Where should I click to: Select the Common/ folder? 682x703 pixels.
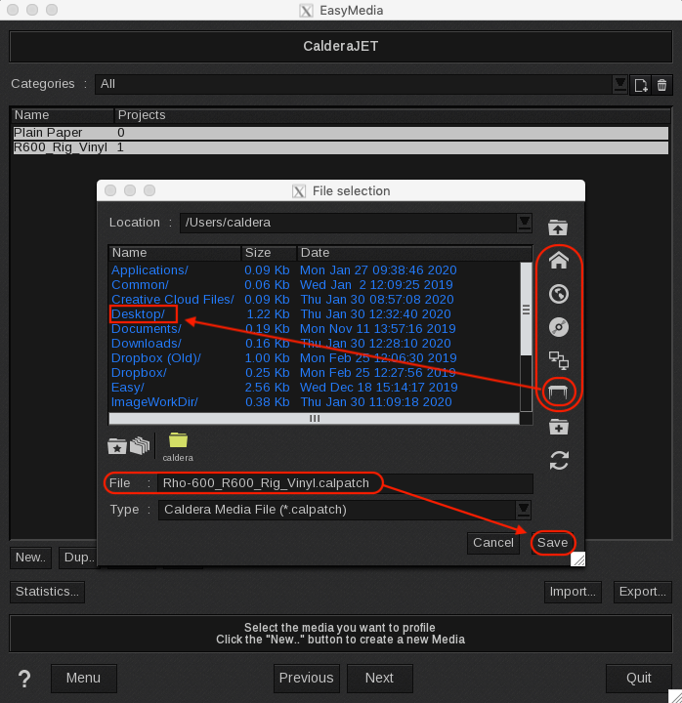(140, 285)
